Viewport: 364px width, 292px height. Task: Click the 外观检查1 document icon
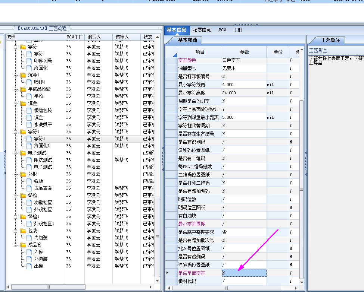pos(29,223)
